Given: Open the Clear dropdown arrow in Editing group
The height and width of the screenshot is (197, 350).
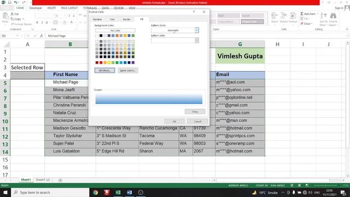Looking at the screenshot, I should point(312,24).
